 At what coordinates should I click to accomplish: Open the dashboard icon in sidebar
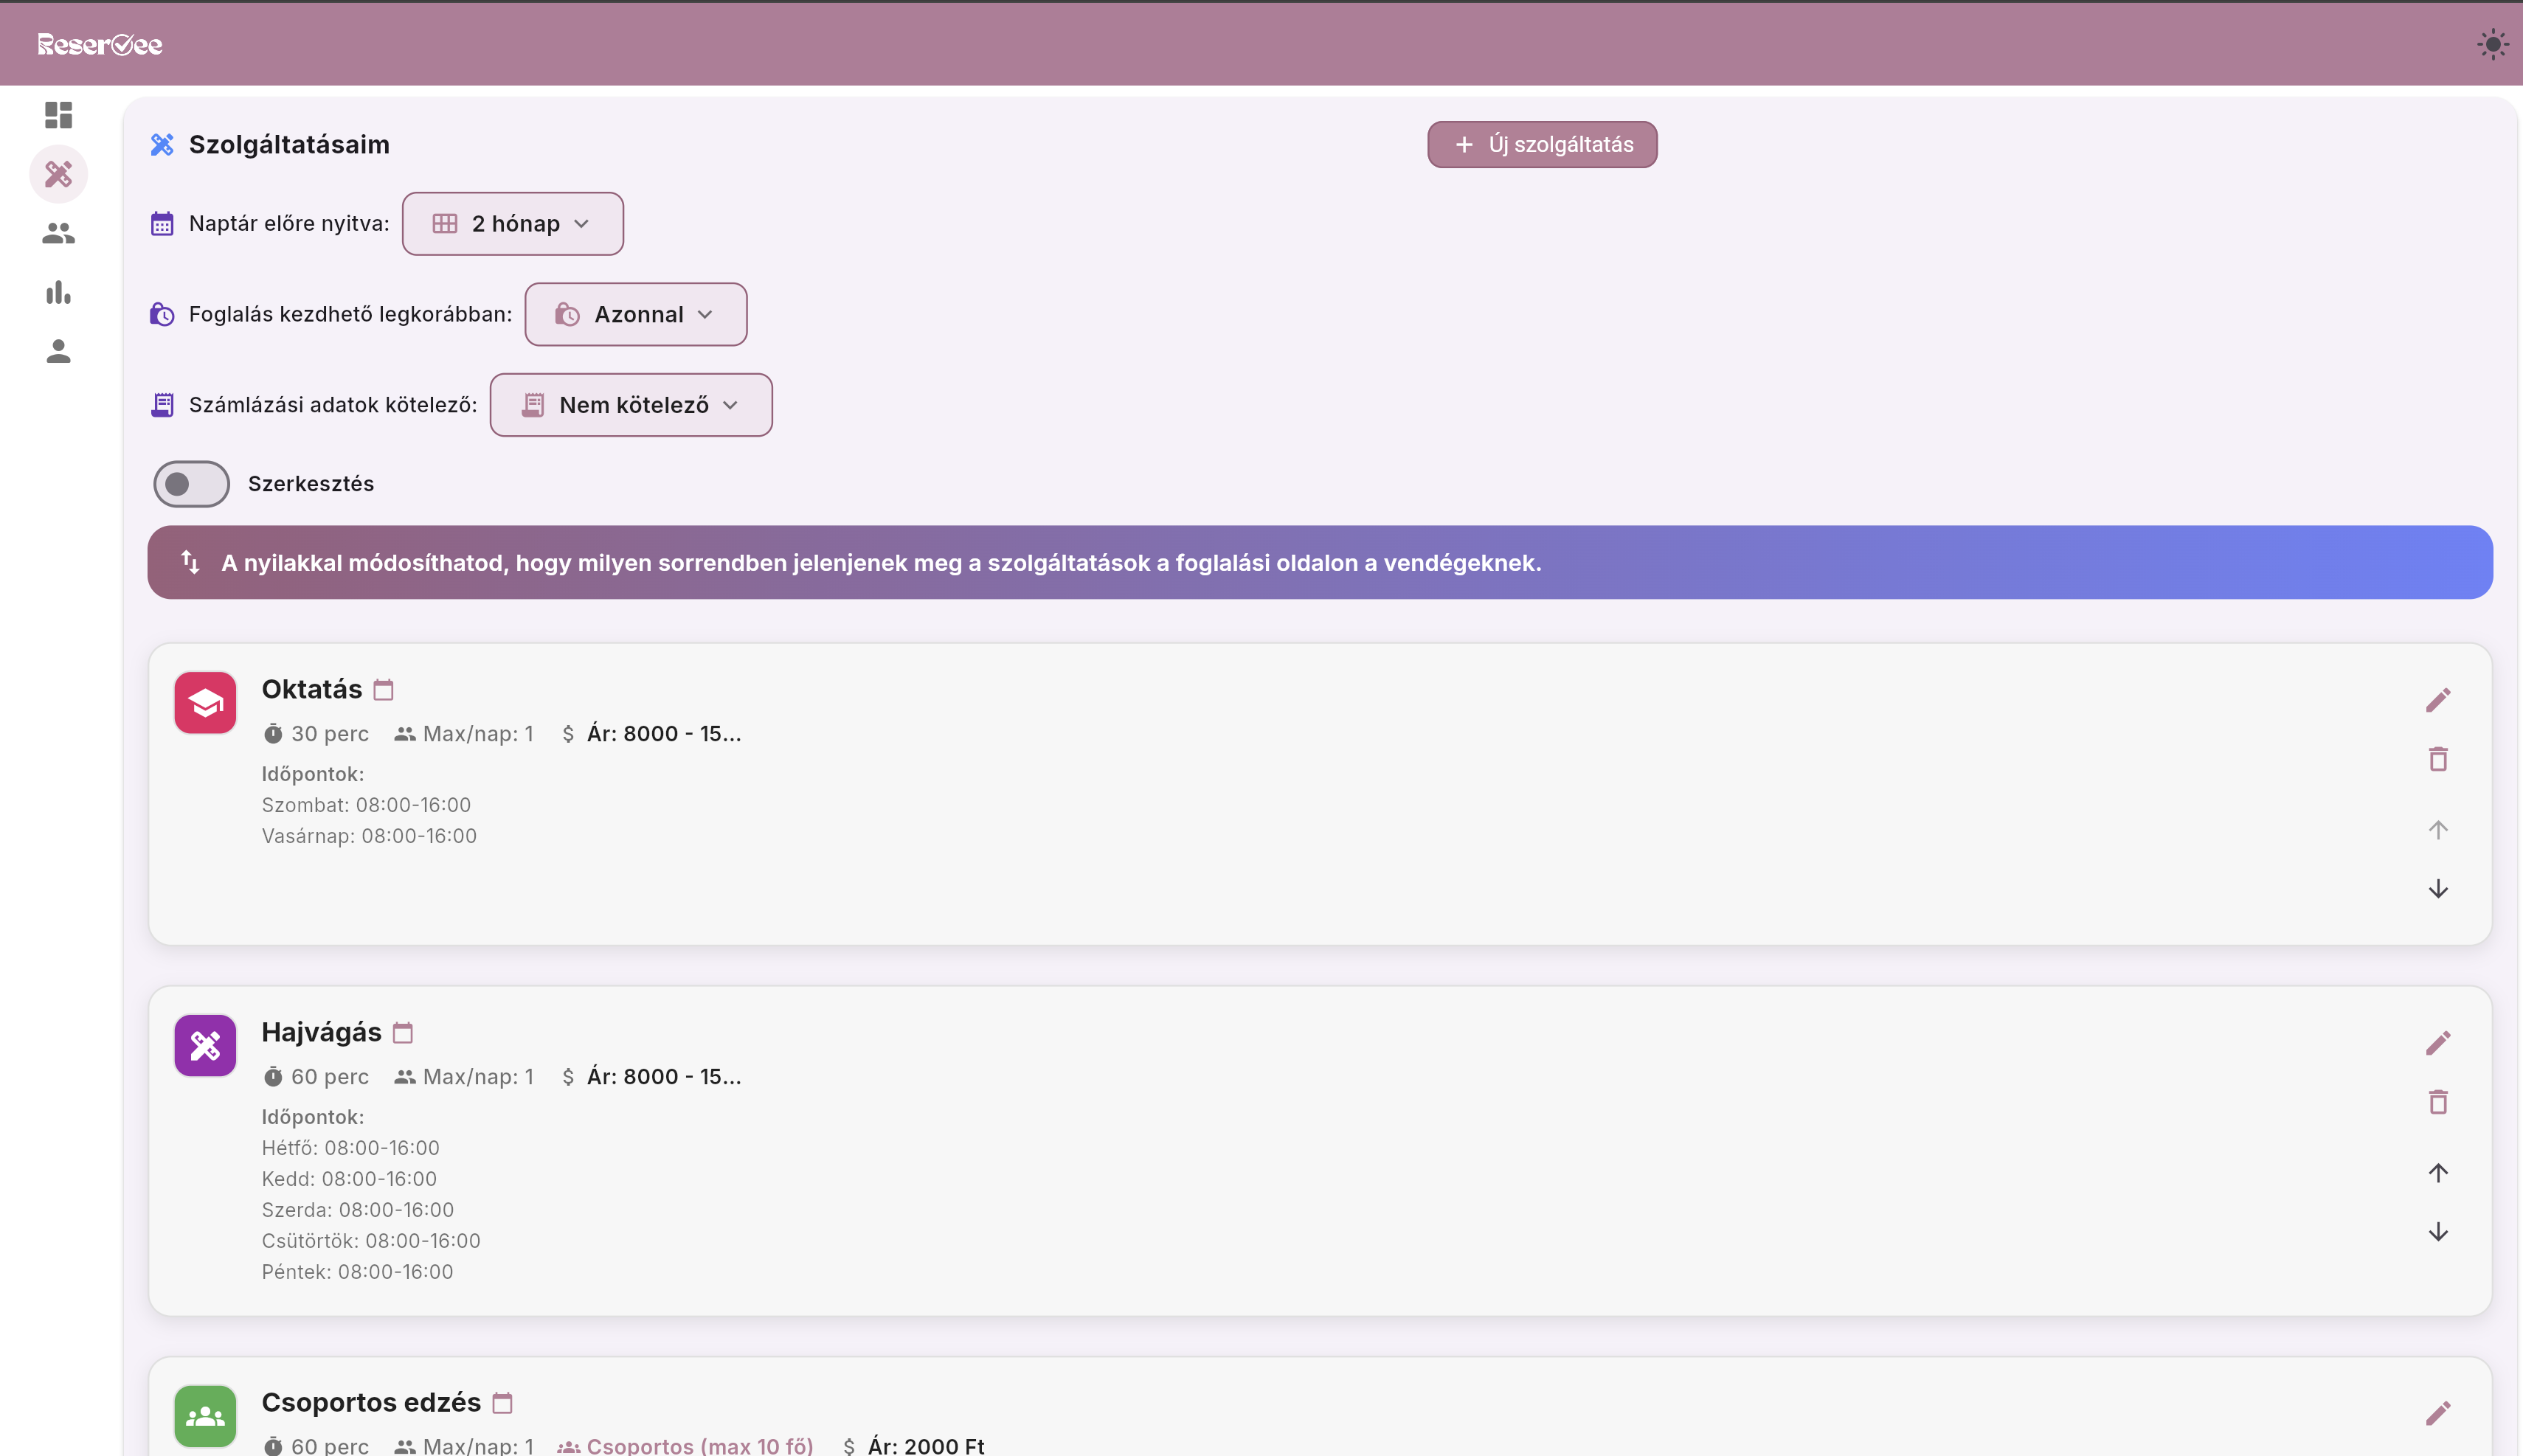point(58,115)
